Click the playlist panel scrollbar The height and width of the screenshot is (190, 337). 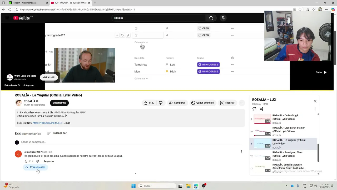[x=318, y=153]
